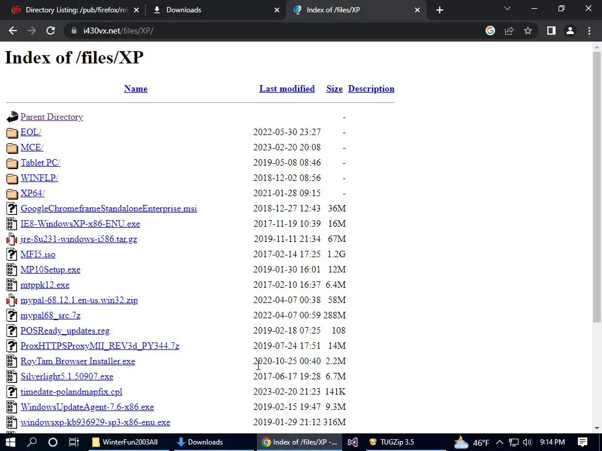Viewport: 602px width, 451px height.
Task: Download timedate-polandmapfix.cpl
Action: [x=71, y=392]
